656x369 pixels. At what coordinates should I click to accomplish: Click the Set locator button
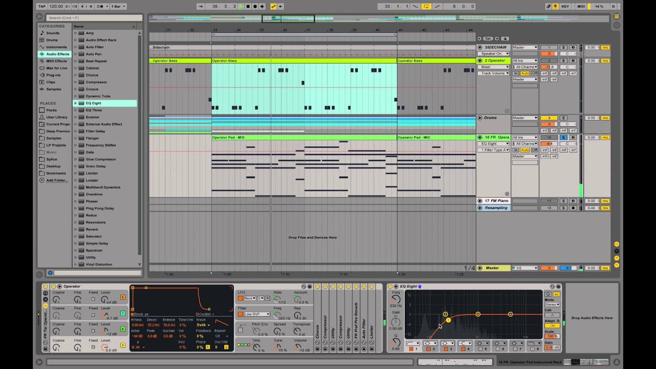[x=488, y=38]
